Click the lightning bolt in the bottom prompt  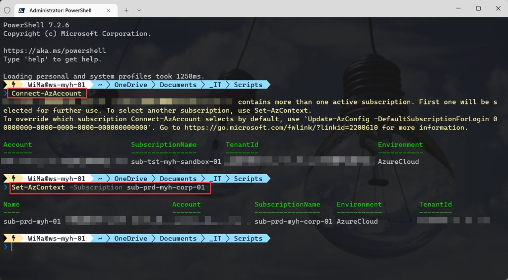click(13, 238)
